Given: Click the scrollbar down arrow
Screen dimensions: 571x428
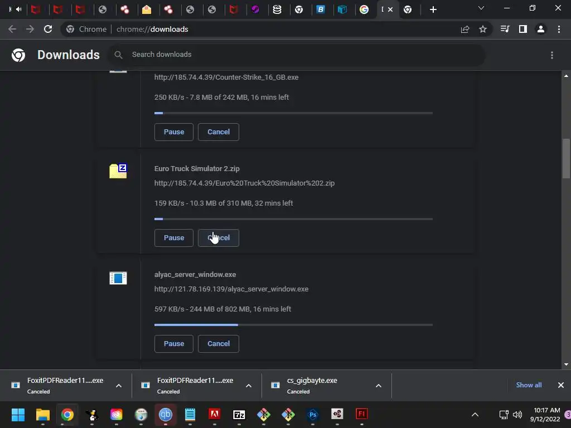Looking at the screenshot, I should 566,364.
